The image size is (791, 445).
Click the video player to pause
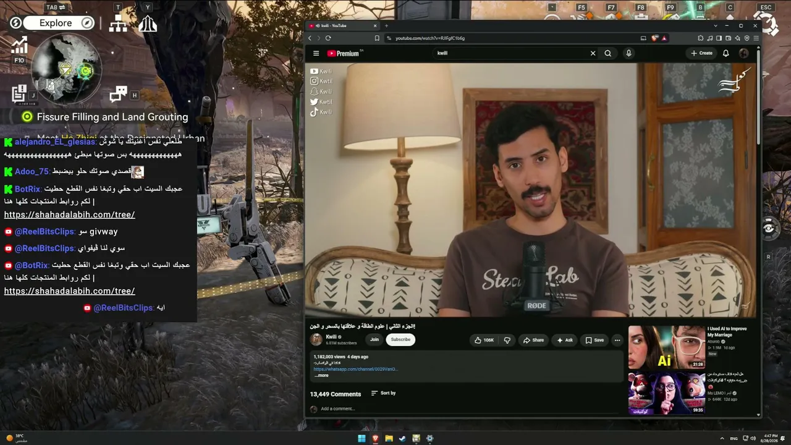pos(531,190)
